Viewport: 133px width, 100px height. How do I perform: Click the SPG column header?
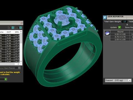click(x=17, y=32)
